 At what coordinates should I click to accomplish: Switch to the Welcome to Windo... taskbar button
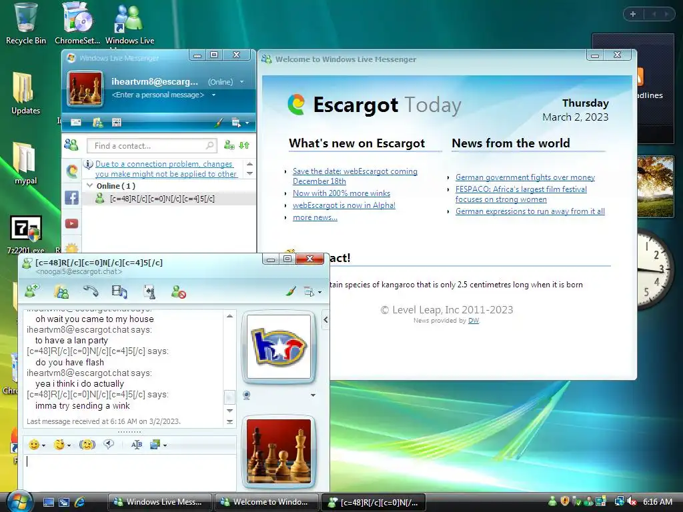(x=266, y=502)
